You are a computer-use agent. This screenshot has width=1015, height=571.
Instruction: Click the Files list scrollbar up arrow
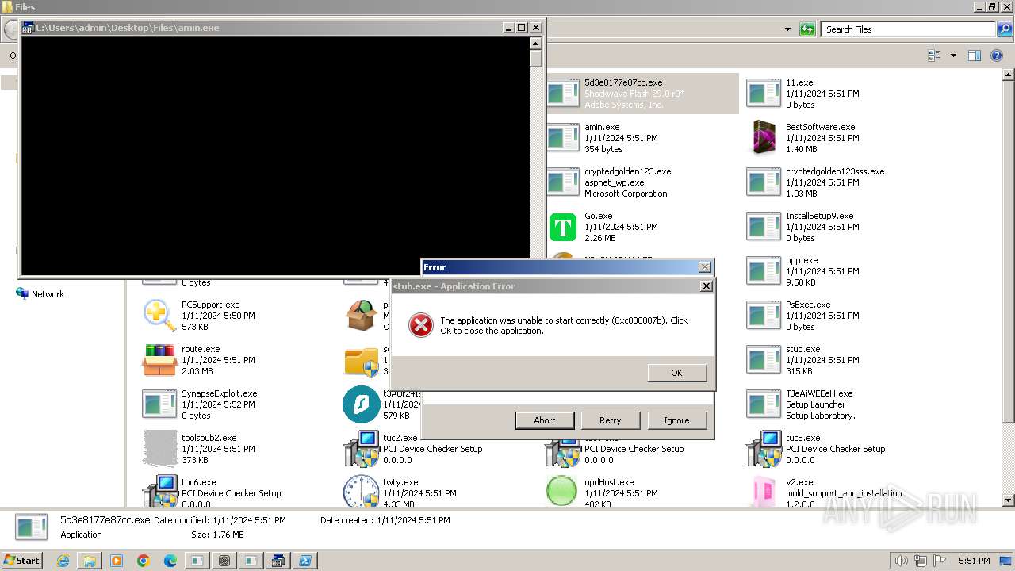coord(1009,75)
